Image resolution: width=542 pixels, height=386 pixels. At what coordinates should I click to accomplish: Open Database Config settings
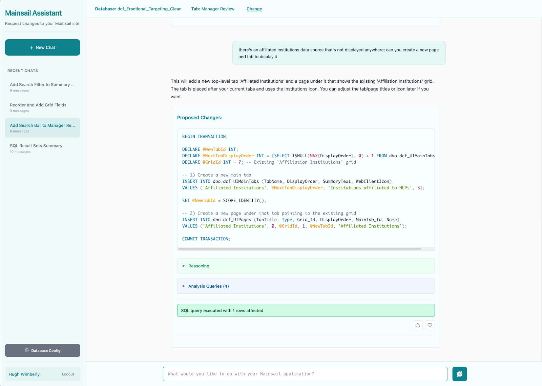(43, 350)
